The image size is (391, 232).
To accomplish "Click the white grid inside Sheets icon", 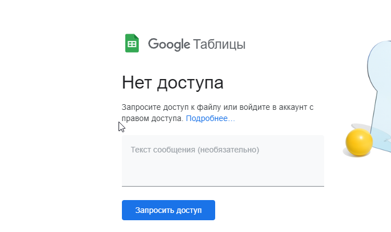I will click(x=132, y=44).
